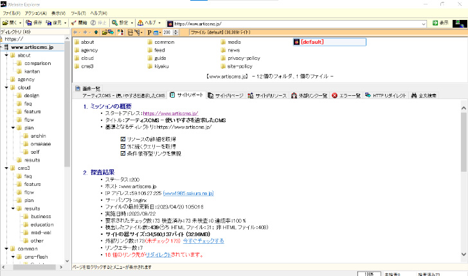Image resolution: width=468 pixels, height=276 pixels.
Task: Toggle 条件依存型リンクを無視 checkbox
Action: [x=123, y=154]
